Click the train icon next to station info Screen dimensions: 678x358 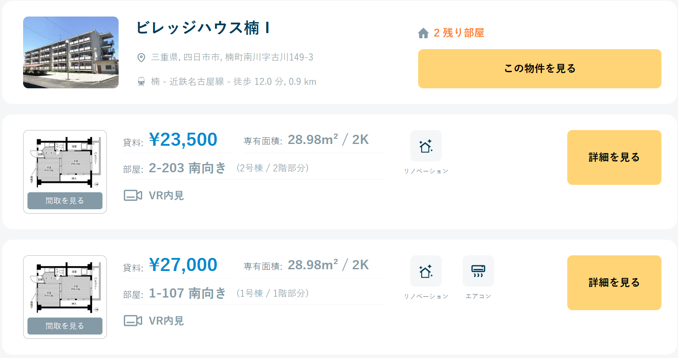tap(141, 82)
